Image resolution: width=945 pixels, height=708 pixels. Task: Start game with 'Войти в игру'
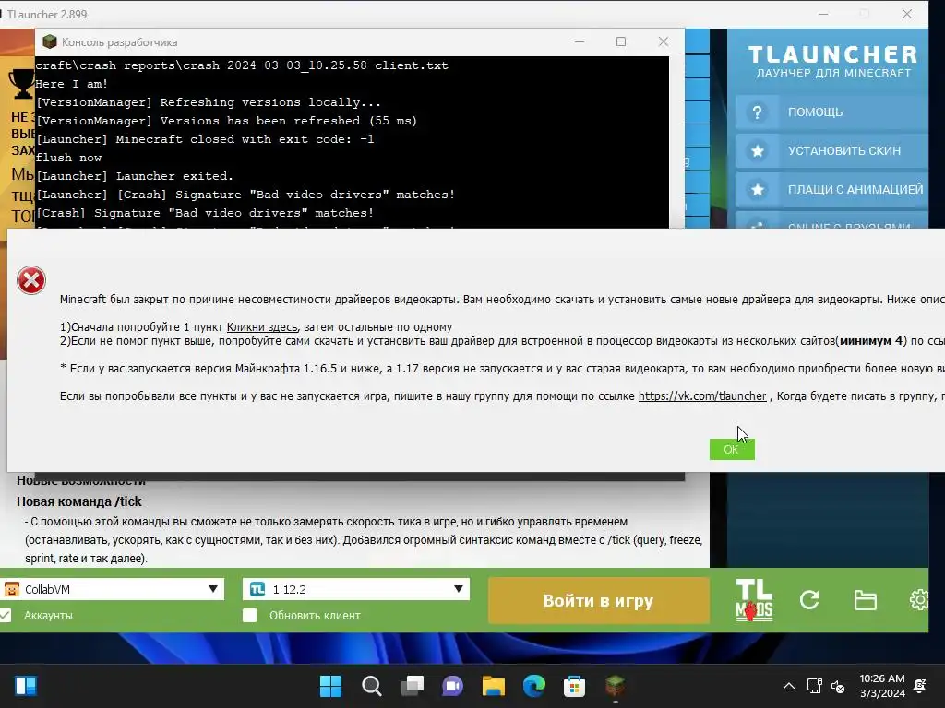[x=598, y=600]
